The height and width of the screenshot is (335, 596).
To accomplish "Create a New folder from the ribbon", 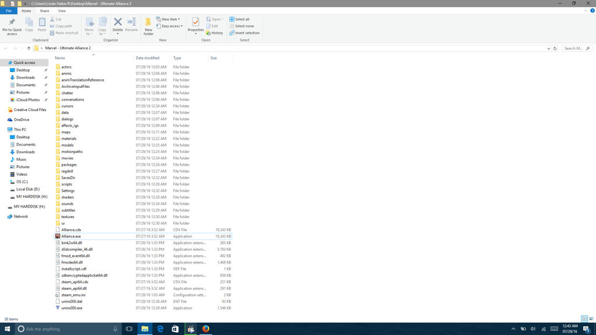I will tap(148, 26).
